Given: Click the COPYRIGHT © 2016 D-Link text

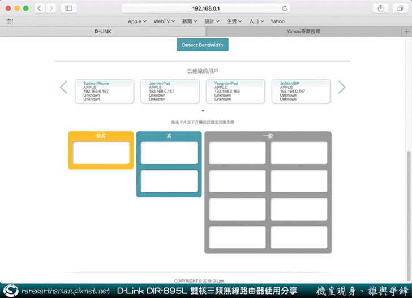Looking at the screenshot, I should pos(199,281).
